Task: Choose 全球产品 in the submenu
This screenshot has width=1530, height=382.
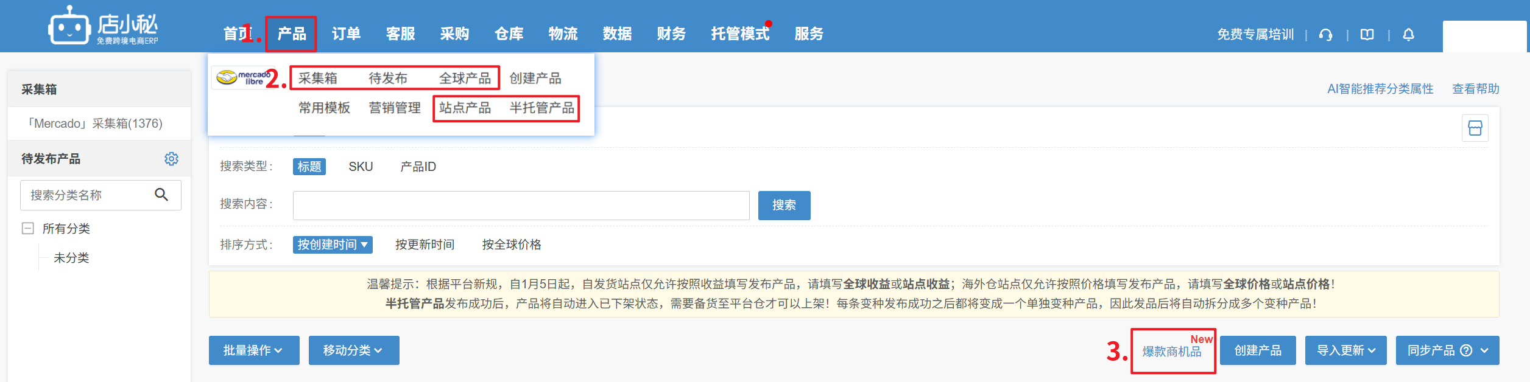Action: [465, 78]
